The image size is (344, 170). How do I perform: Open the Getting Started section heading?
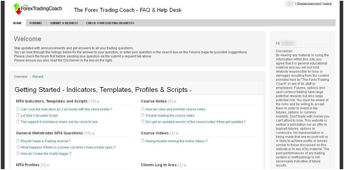tap(101, 89)
